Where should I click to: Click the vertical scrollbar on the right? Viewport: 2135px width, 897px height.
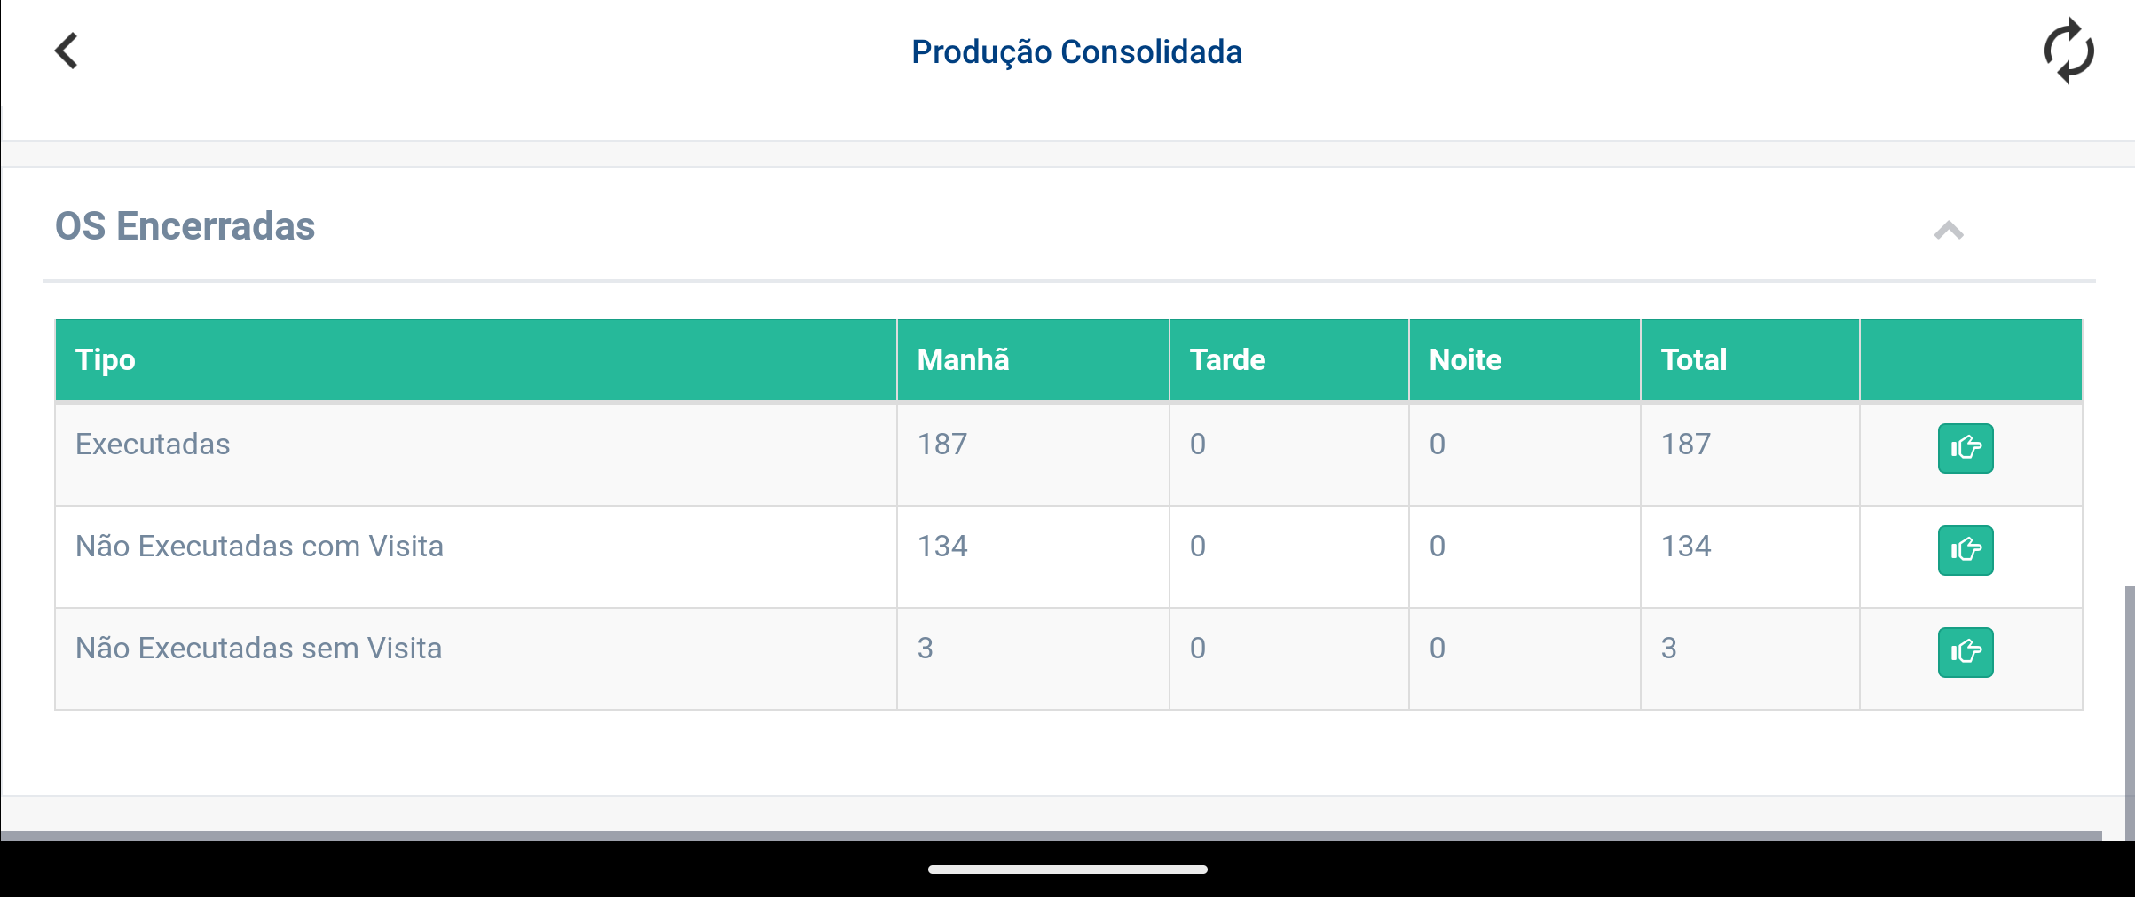(2129, 710)
